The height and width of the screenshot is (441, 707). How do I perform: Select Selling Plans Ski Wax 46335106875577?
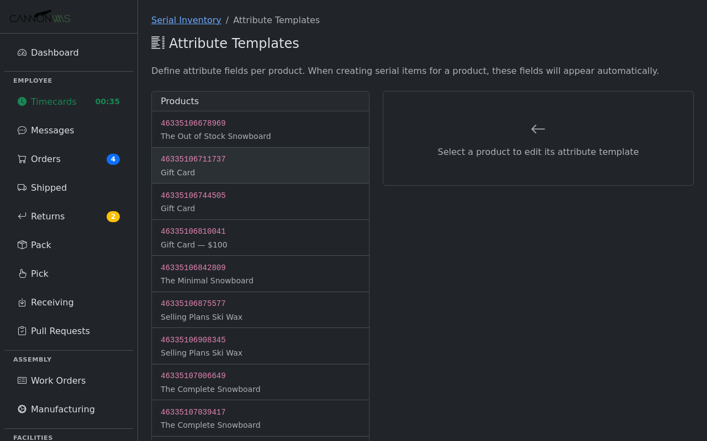pos(260,309)
